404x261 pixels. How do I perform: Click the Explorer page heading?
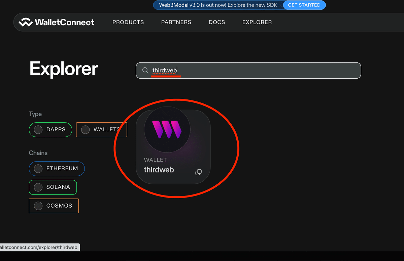(64, 69)
